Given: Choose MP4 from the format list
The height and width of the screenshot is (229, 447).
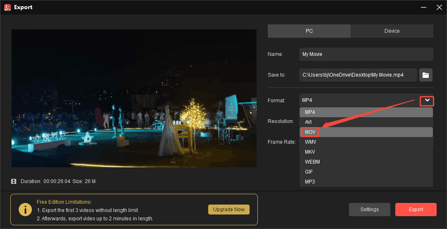Looking at the screenshot, I should [366, 112].
